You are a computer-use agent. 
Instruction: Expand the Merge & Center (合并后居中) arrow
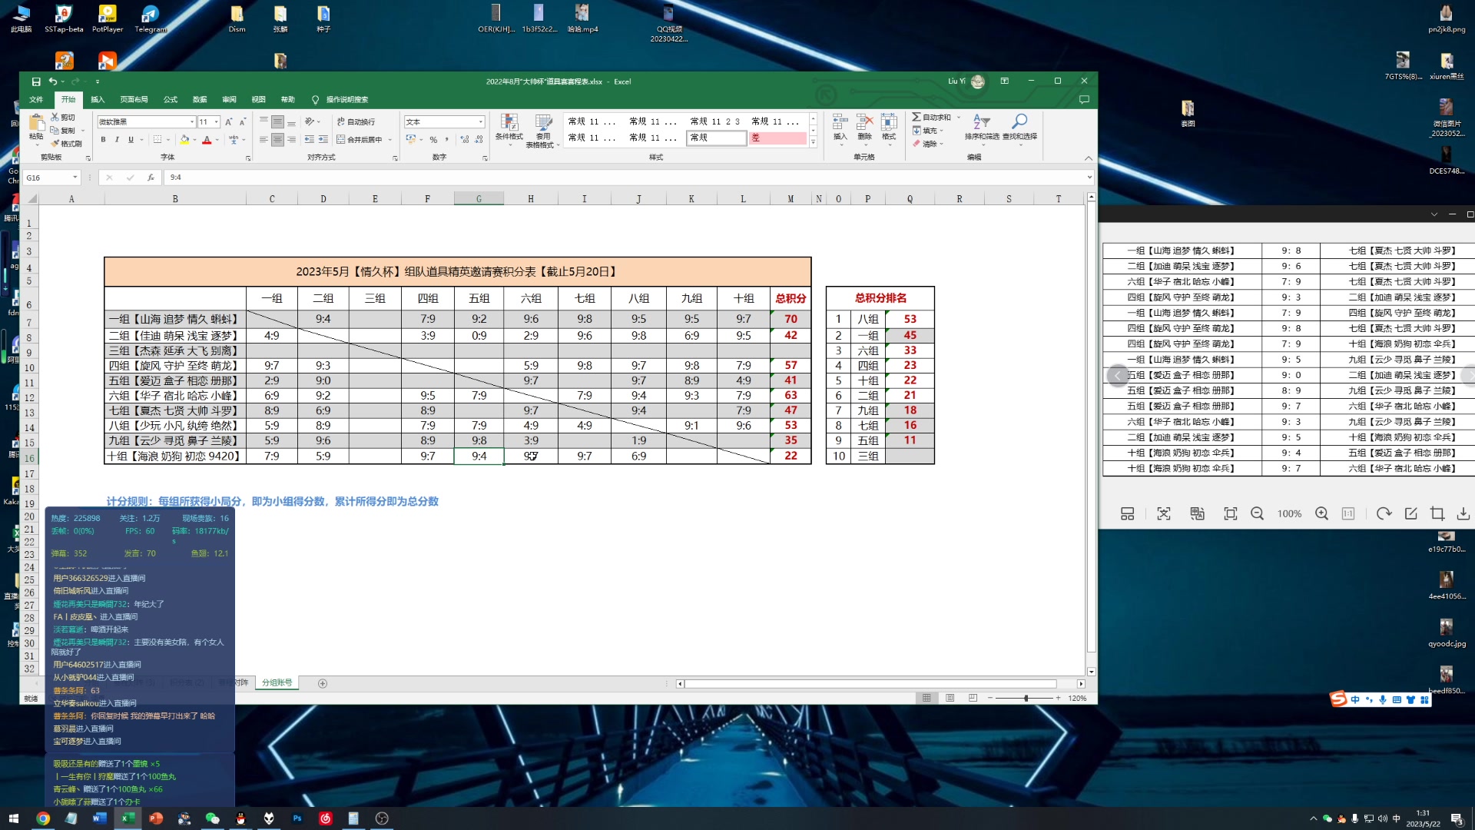click(x=390, y=140)
